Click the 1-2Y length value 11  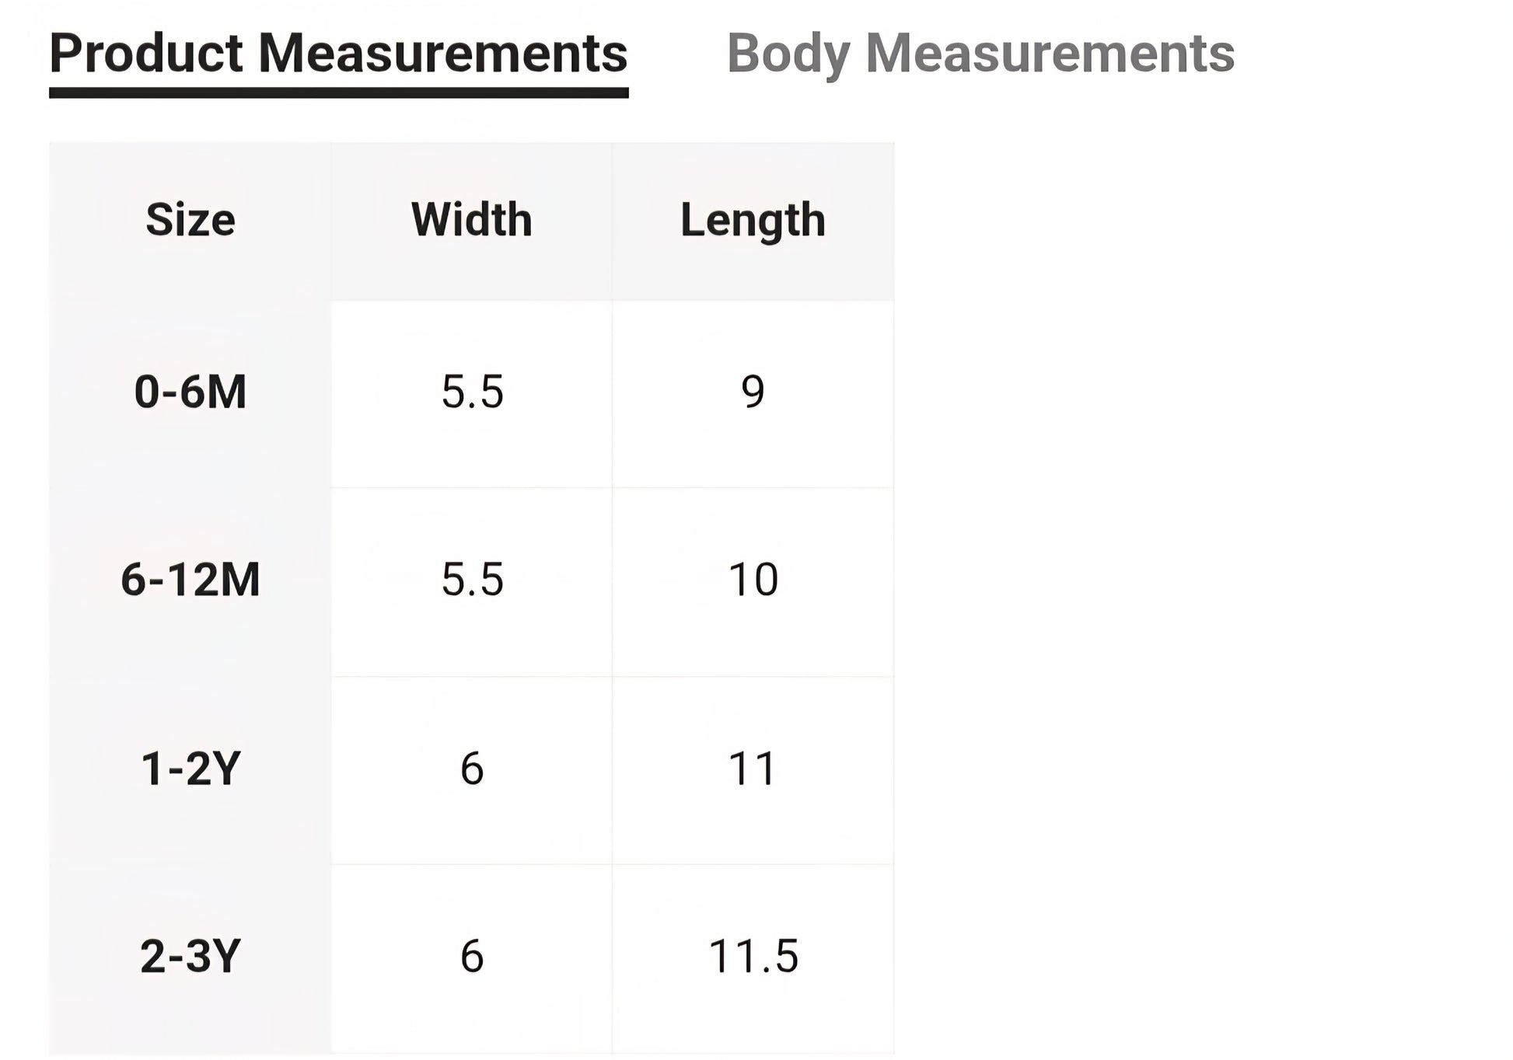click(753, 769)
